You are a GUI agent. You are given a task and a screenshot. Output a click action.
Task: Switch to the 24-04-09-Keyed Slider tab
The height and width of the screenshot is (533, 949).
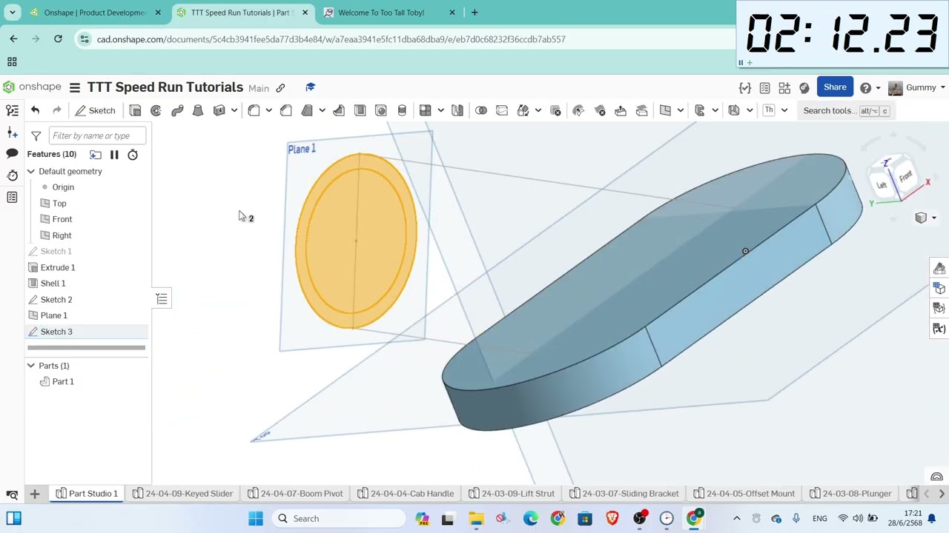(x=182, y=493)
